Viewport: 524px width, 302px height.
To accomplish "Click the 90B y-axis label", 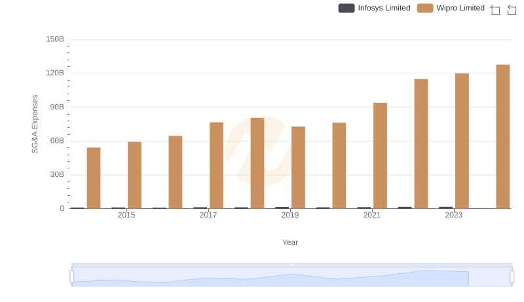I will [57, 107].
